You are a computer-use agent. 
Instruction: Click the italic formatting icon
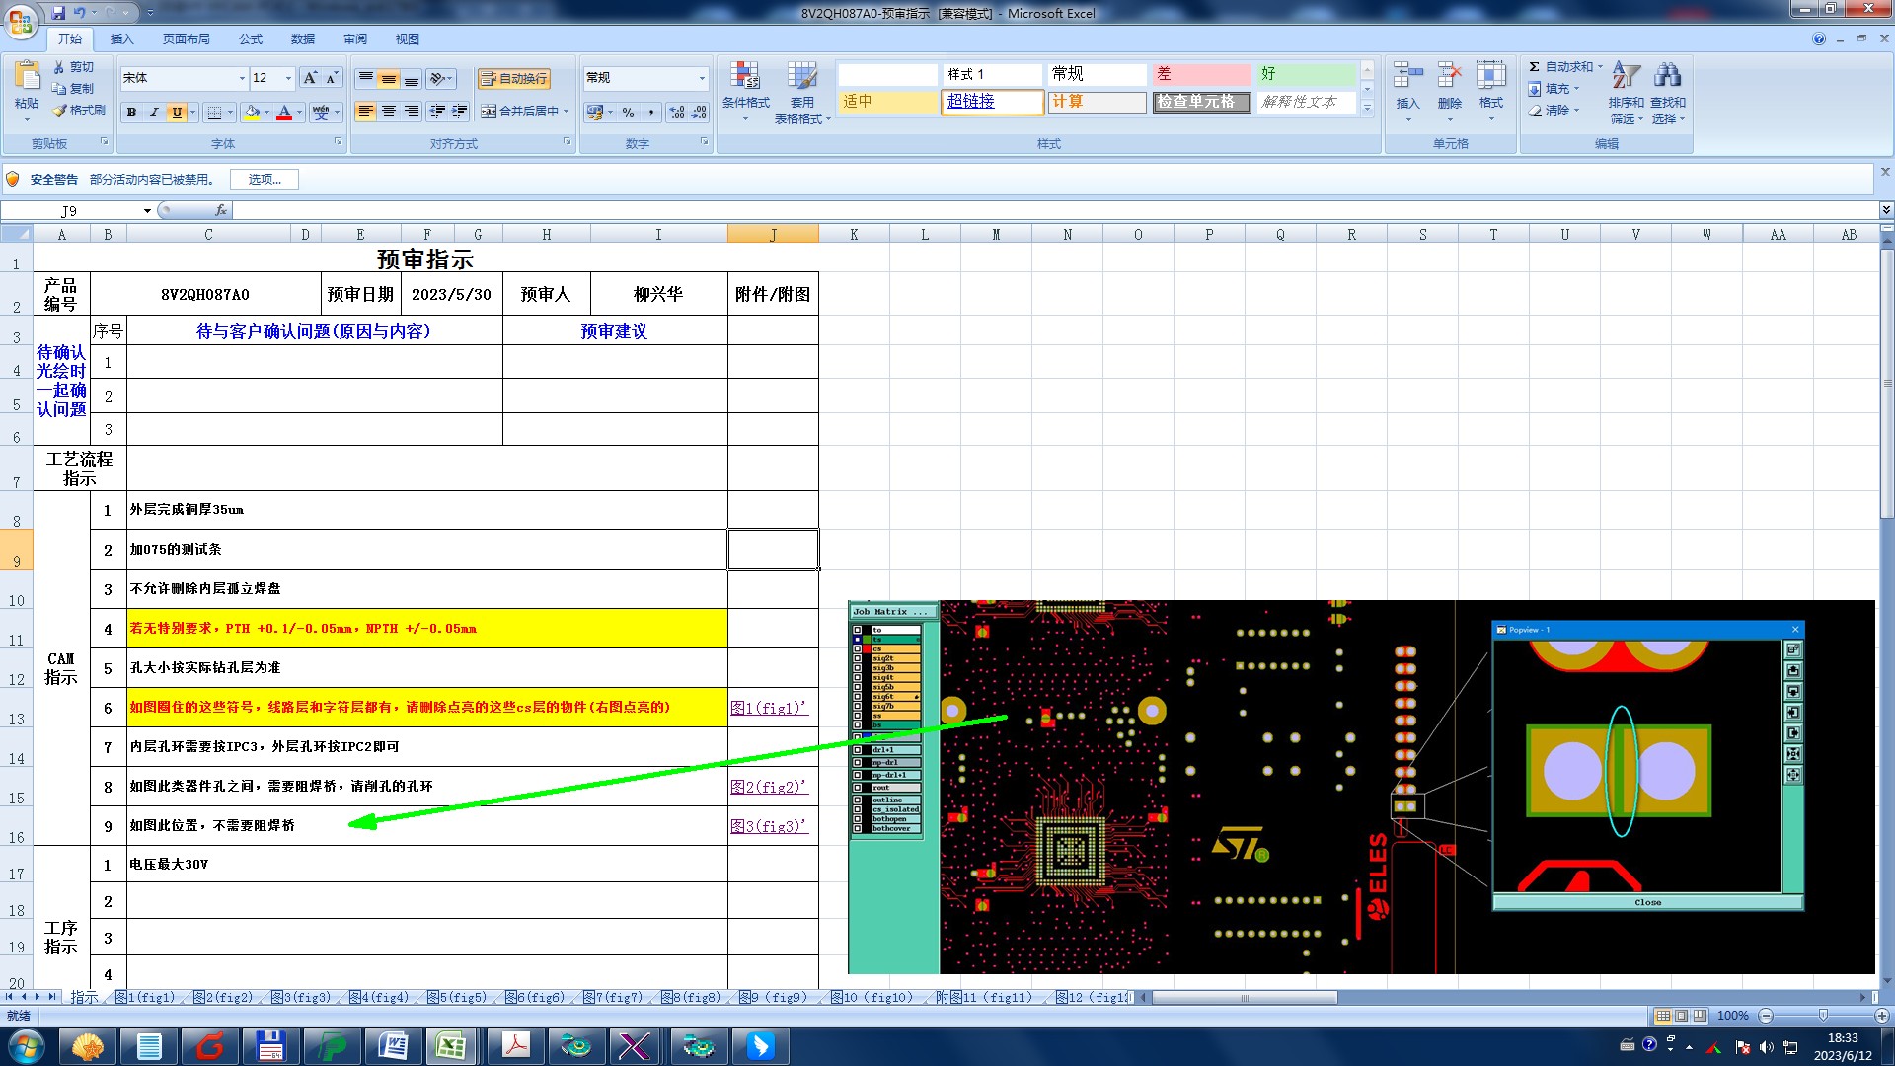point(154,113)
